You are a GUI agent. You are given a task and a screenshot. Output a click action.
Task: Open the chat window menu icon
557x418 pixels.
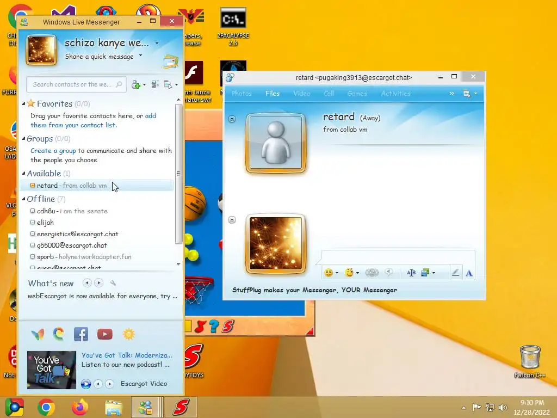coord(467,94)
